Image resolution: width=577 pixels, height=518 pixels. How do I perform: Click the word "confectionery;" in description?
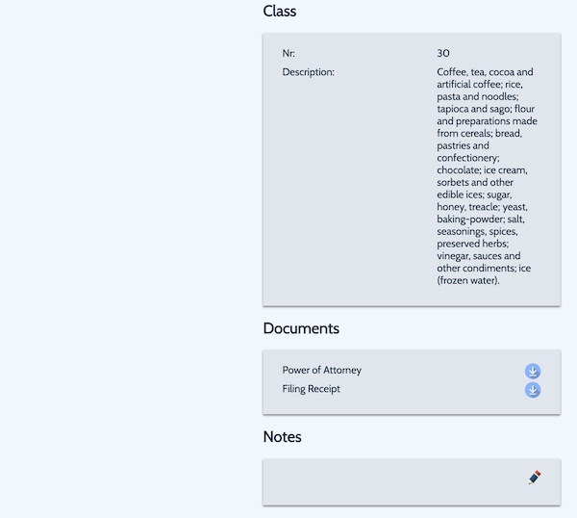[468, 158]
